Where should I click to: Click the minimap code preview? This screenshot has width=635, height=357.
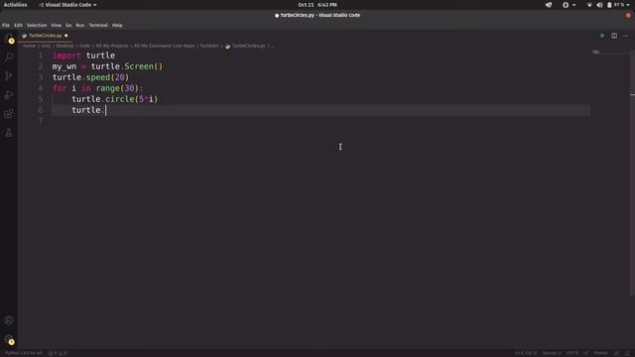pyautogui.click(x=596, y=53)
